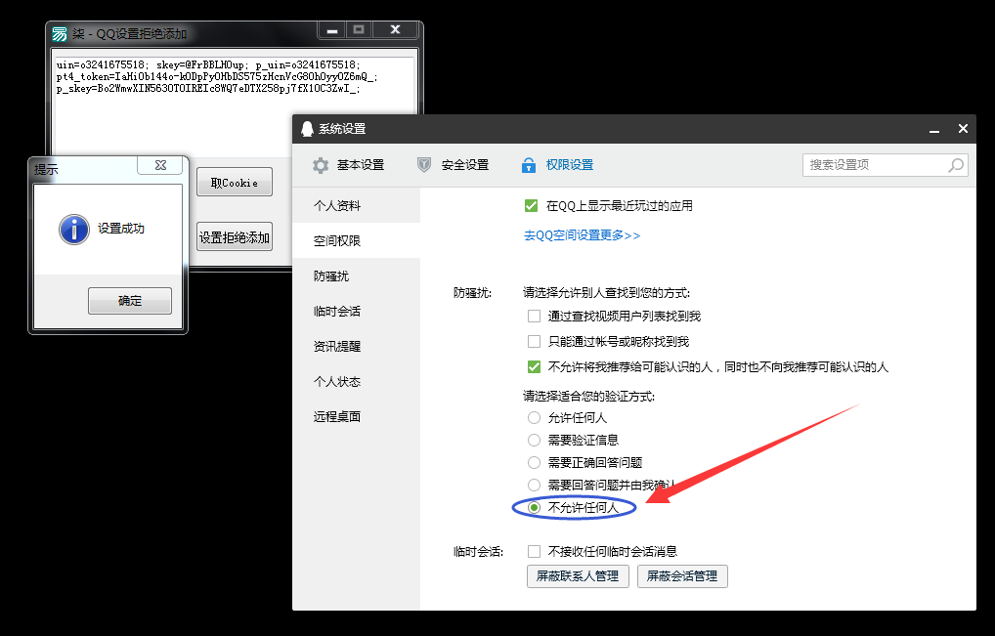This screenshot has height=636, width=995.
Task: Select 空间权限 in the sidebar
Action: (356, 241)
